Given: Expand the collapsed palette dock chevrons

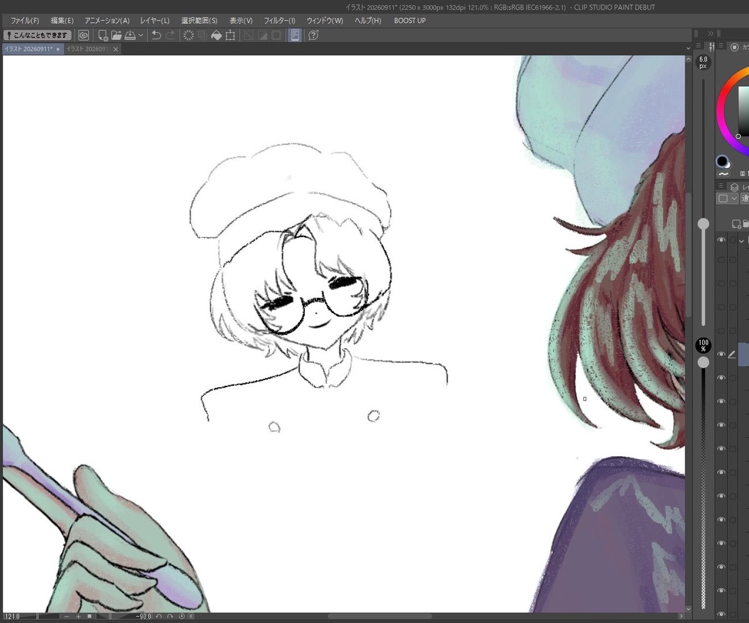Looking at the screenshot, I should pyautogui.click(x=711, y=34).
